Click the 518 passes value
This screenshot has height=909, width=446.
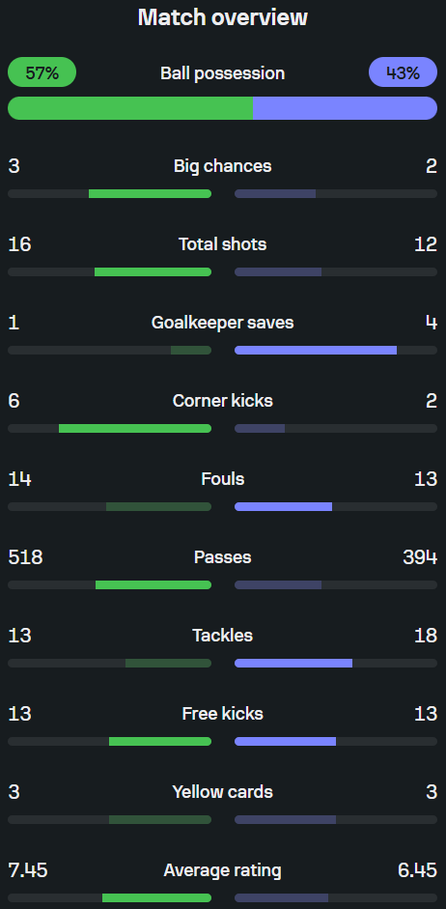[x=25, y=557]
